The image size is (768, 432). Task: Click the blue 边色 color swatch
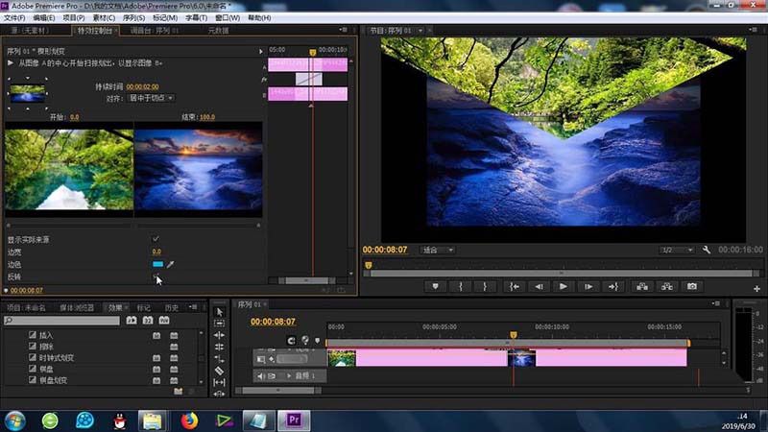point(157,264)
